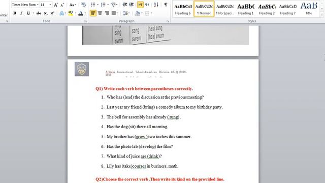
Task: Decrease paragraph indent
Action: 125,5
